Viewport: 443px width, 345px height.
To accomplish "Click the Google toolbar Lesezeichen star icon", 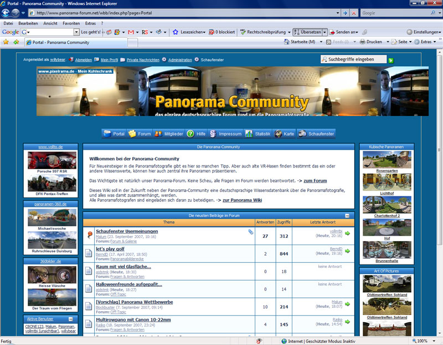I will (x=176, y=32).
